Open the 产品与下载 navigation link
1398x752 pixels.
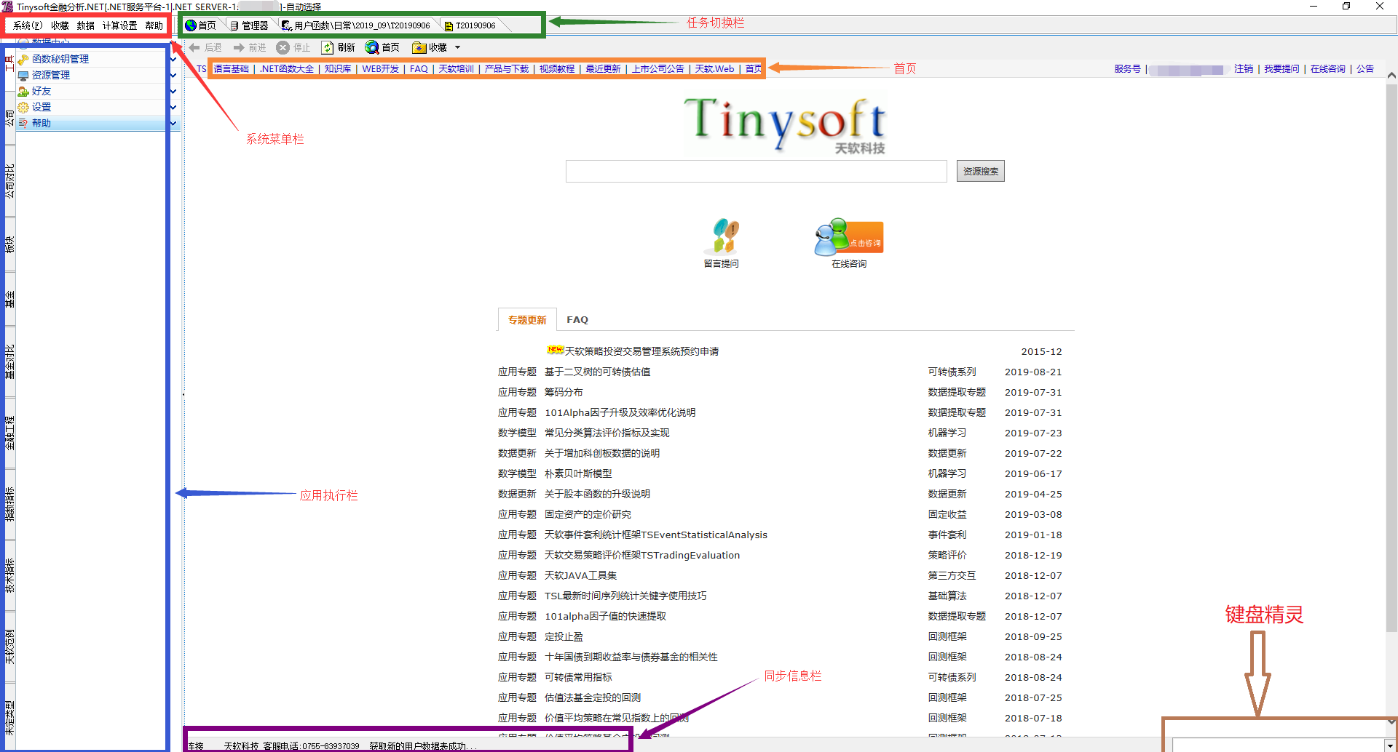click(x=507, y=69)
